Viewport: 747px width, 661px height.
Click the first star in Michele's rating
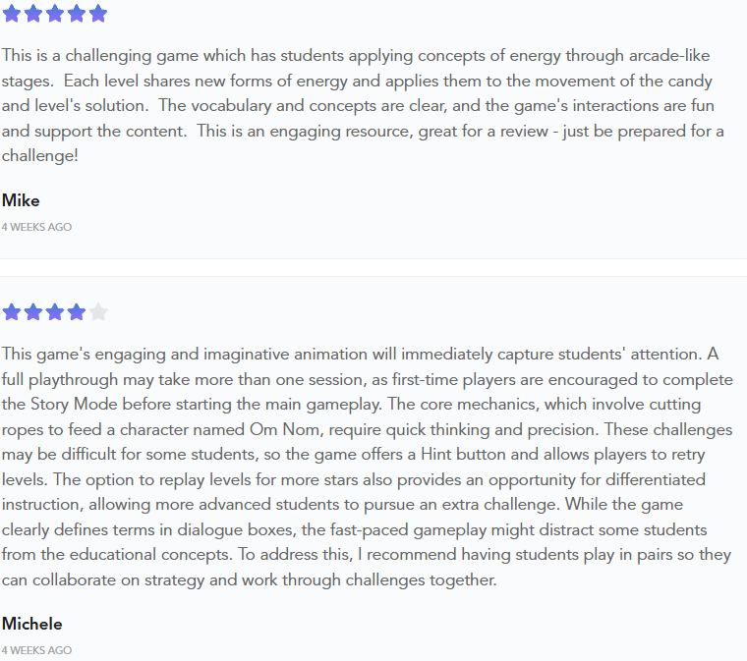pyautogui.click(x=12, y=312)
